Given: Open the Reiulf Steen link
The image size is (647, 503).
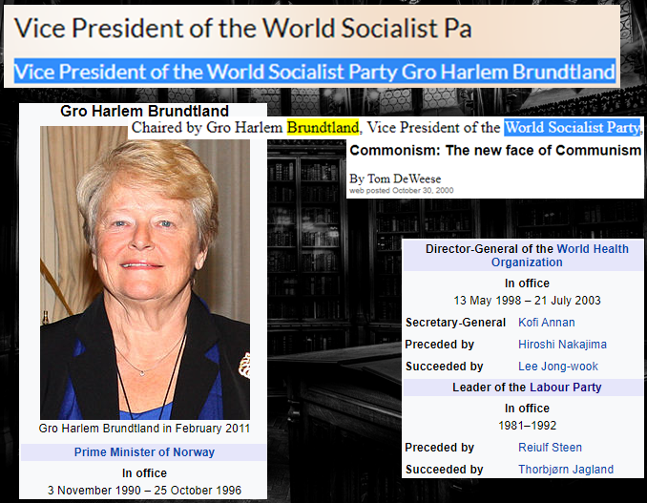Looking at the screenshot, I should click(550, 448).
